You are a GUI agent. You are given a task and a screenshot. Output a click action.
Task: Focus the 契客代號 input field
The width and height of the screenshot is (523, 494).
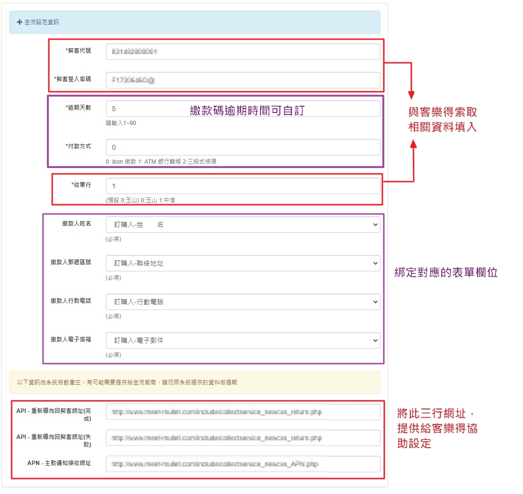pyautogui.click(x=243, y=52)
